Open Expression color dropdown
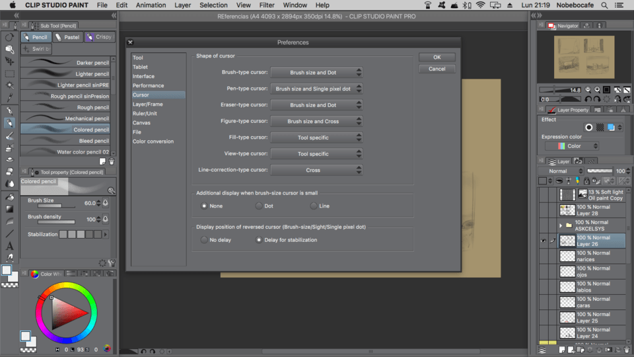634x357 pixels. click(572, 146)
